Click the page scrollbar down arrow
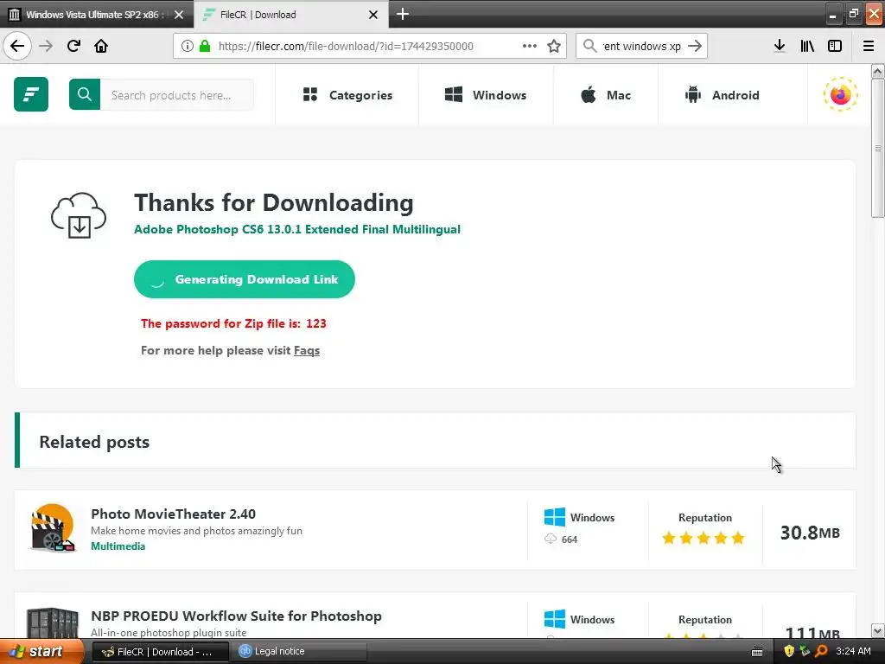 (877, 630)
